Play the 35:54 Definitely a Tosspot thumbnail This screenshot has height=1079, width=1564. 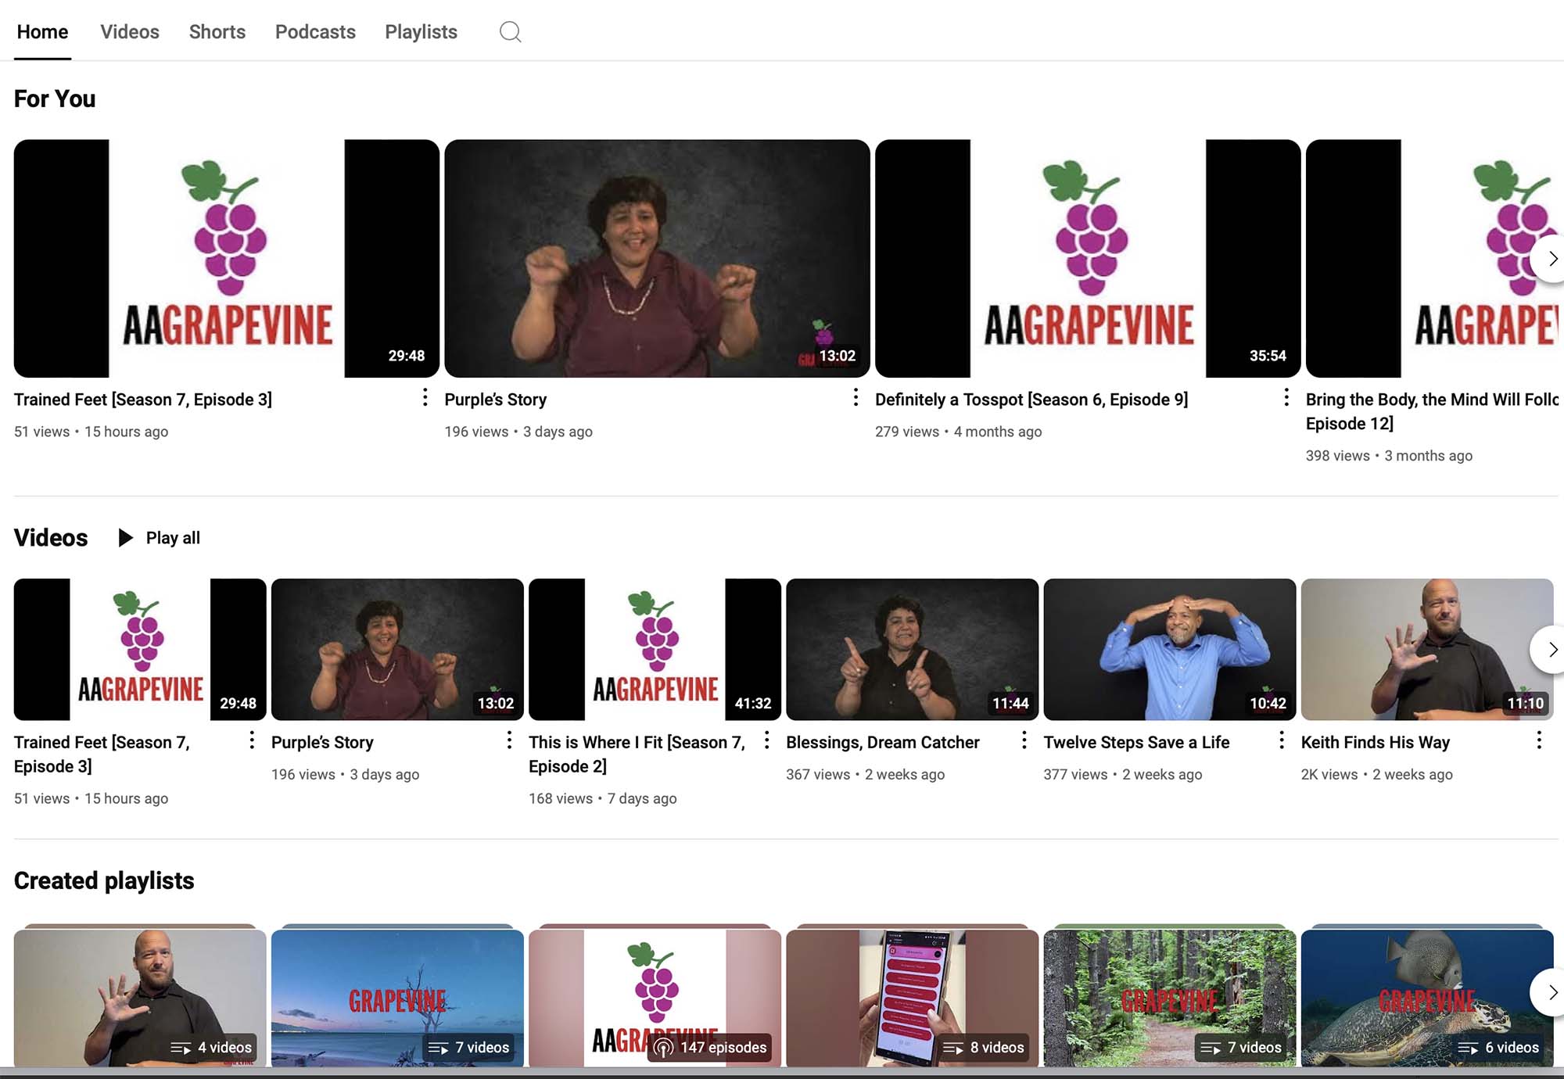point(1088,259)
